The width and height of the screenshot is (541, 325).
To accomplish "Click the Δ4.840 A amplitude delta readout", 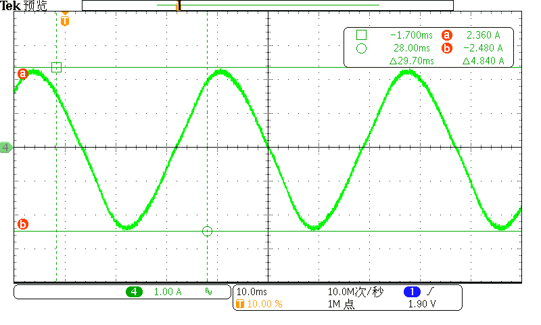I will coord(483,61).
